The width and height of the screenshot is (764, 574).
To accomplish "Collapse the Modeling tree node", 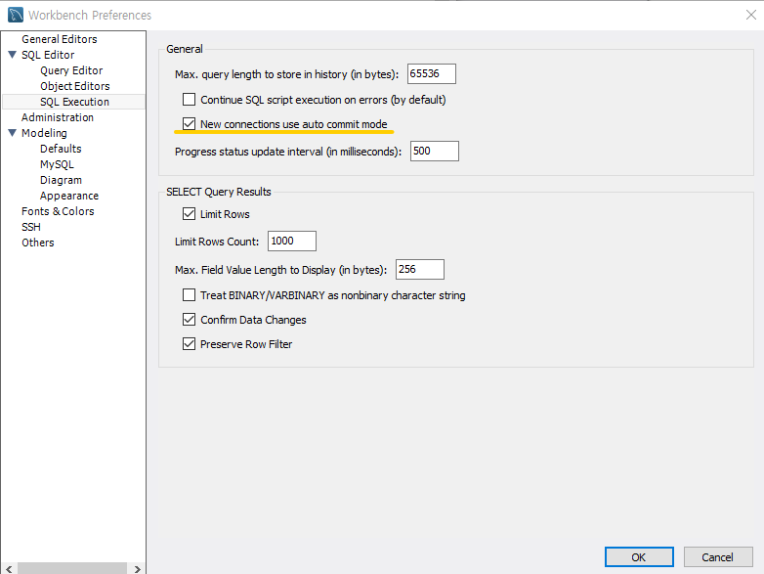I will [x=13, y=133].
